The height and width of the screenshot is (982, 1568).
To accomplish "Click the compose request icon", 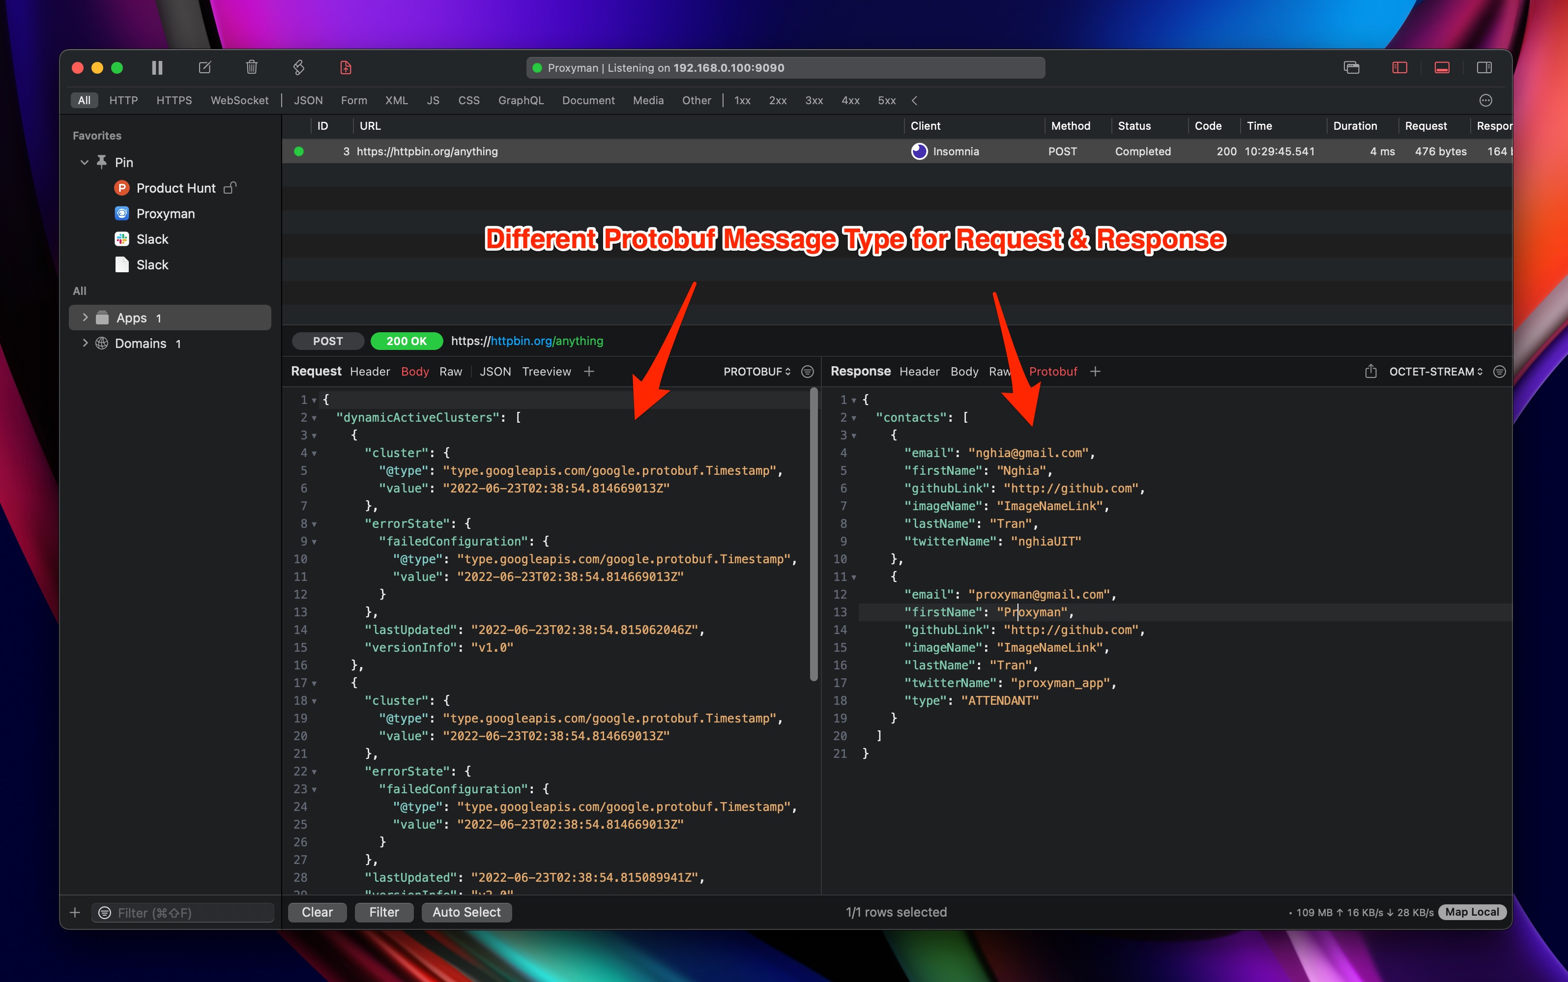I will (x=204, y=67).
